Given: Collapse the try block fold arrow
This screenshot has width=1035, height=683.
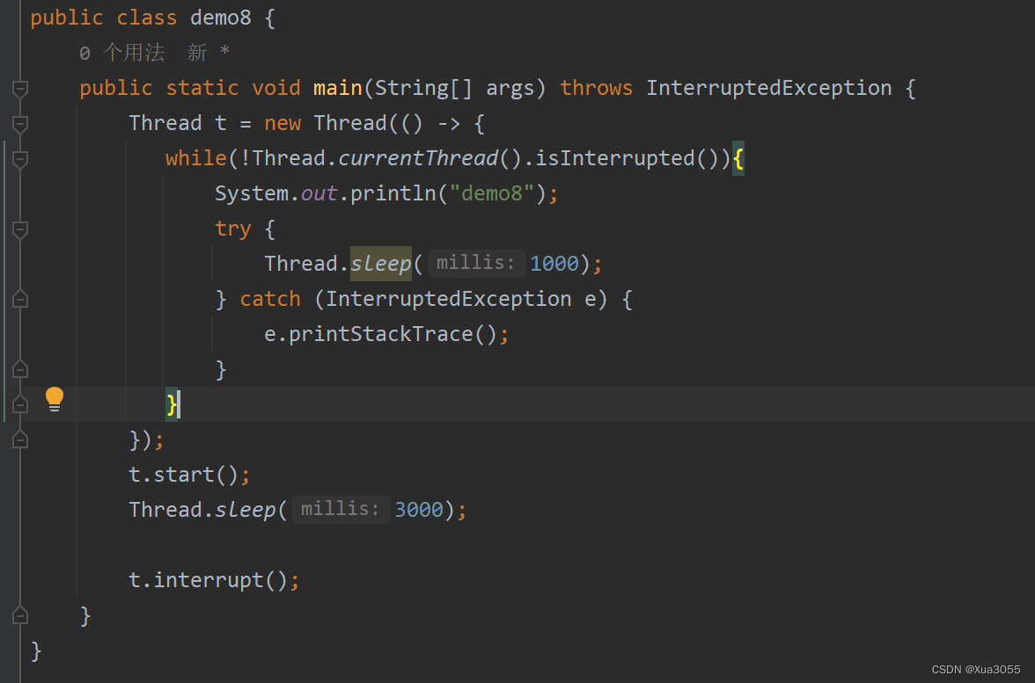Looking at the screenshot, I should pyautogui.click(x=19, y=229).
